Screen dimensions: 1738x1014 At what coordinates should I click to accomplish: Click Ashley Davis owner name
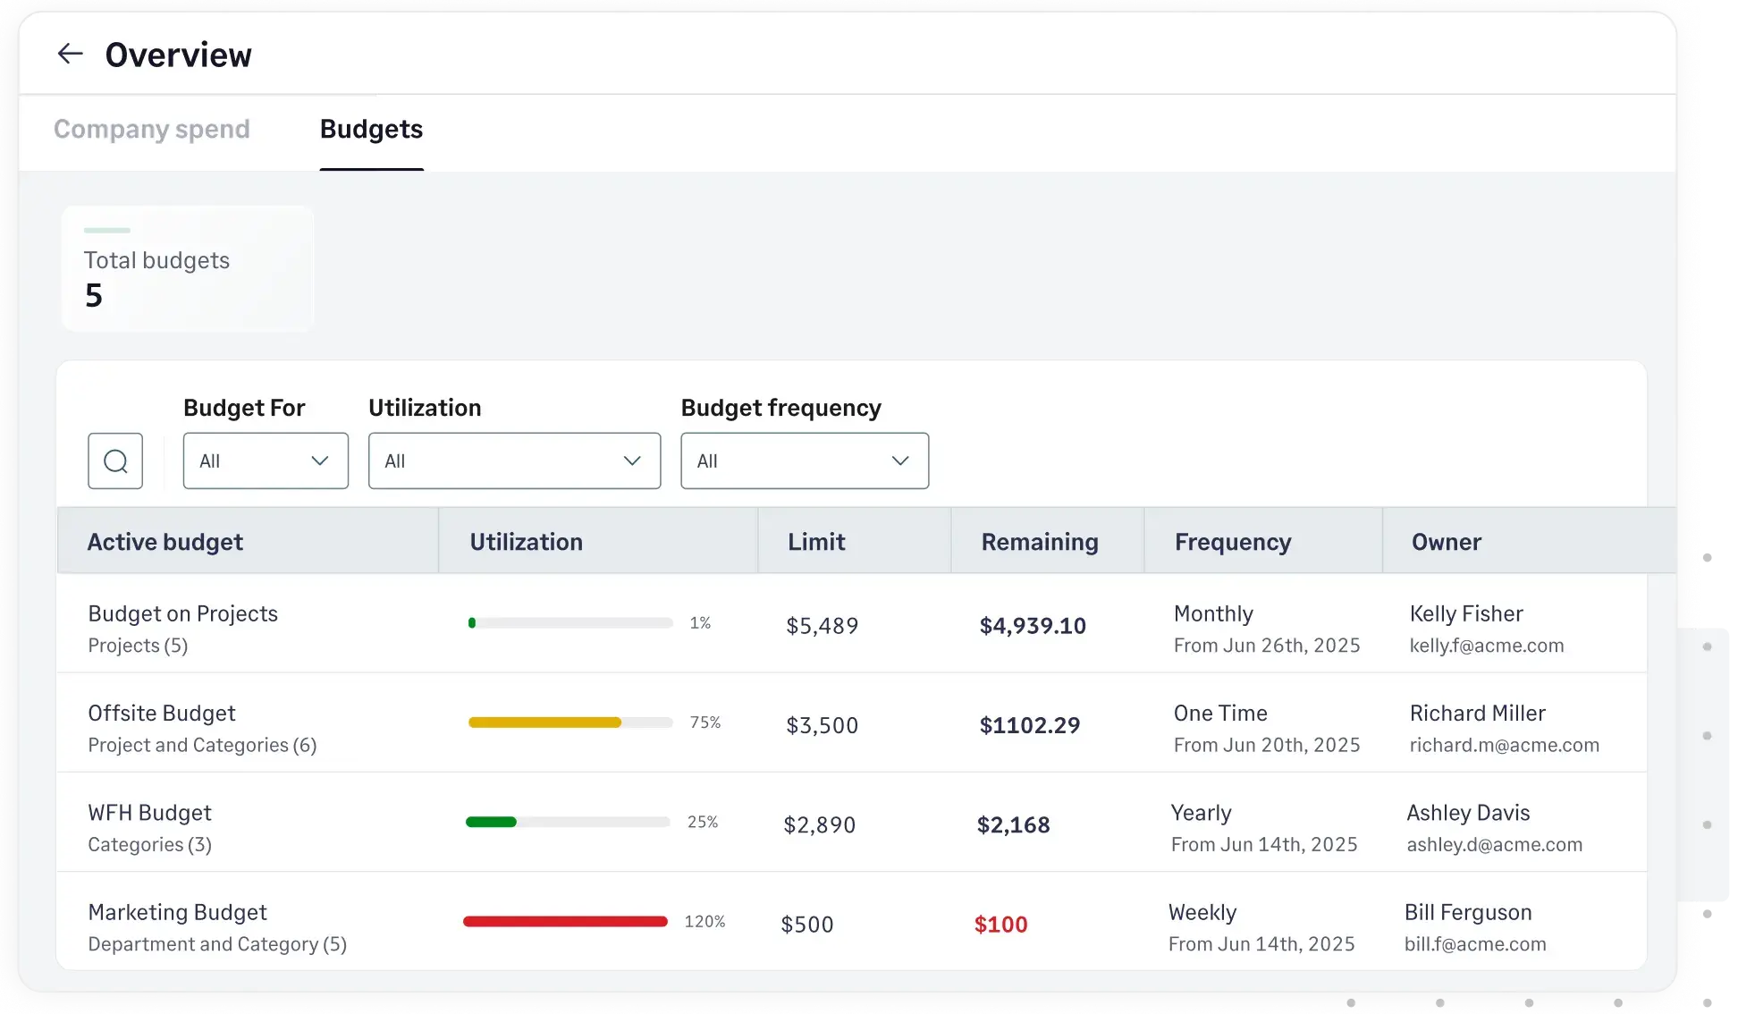point(1467,812)
